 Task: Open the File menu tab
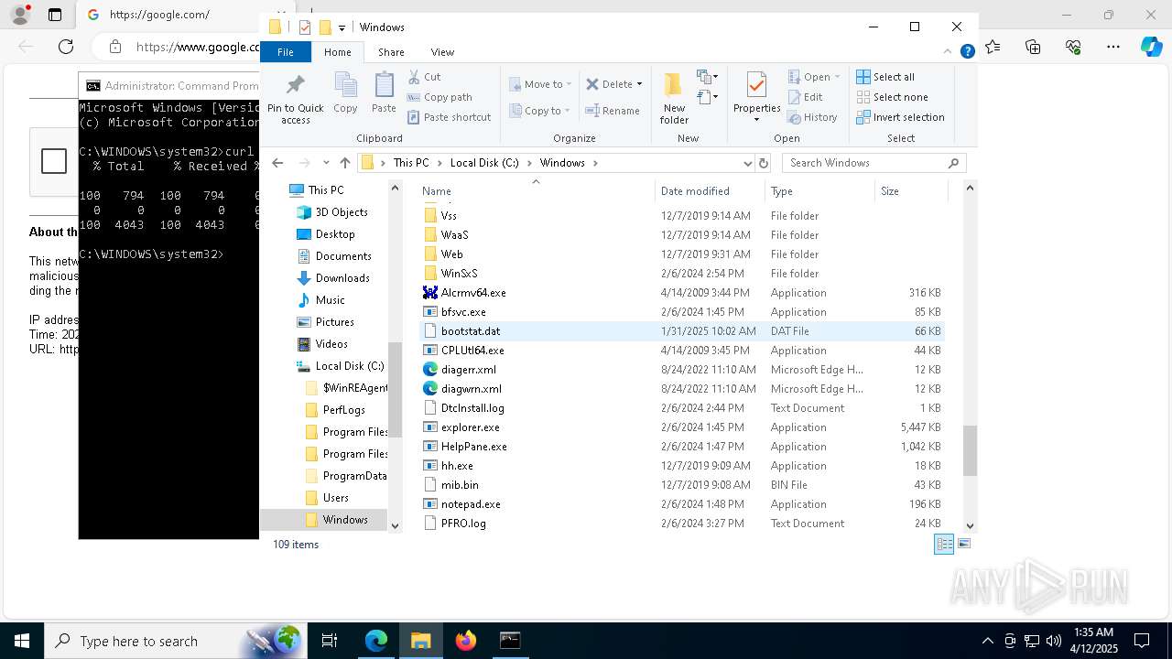pyautogui.click(x=286, y=52)
